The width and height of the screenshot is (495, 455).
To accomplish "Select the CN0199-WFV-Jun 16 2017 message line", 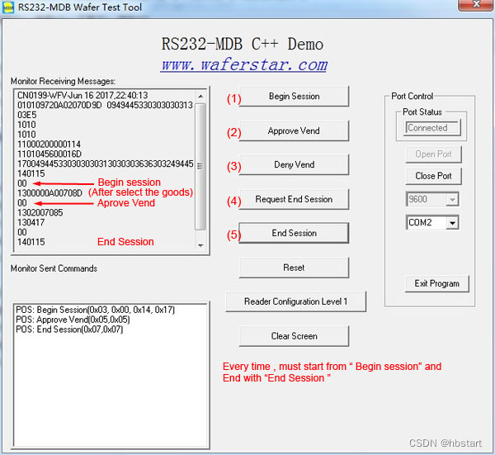I will pos(82,96).
